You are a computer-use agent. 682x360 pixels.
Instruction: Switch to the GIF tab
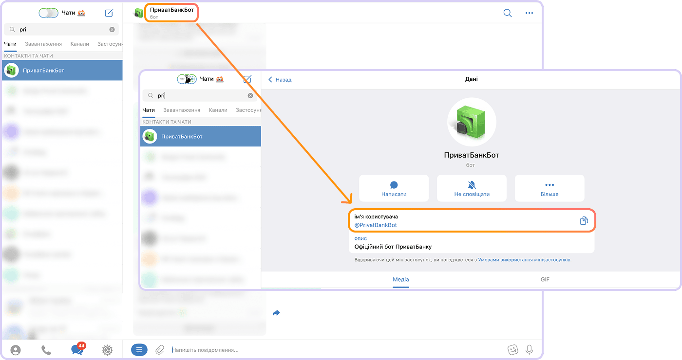(x=545, y=279)
